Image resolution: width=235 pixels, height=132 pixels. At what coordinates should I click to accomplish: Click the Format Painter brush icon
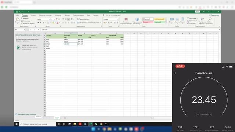click(x=22, y=23)
